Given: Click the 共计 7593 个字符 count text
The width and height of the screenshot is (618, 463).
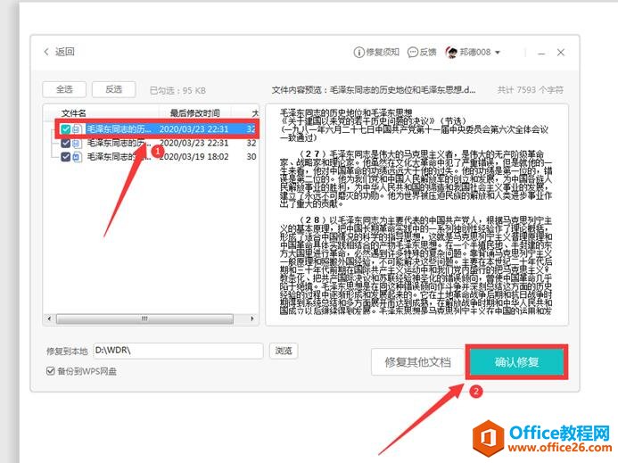Looking at the screenshot, I should pyautogui.click(x=530, y=90).
